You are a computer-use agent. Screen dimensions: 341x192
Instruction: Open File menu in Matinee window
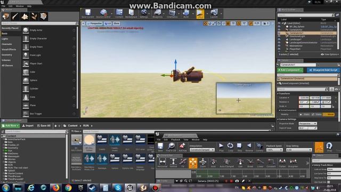159,140
